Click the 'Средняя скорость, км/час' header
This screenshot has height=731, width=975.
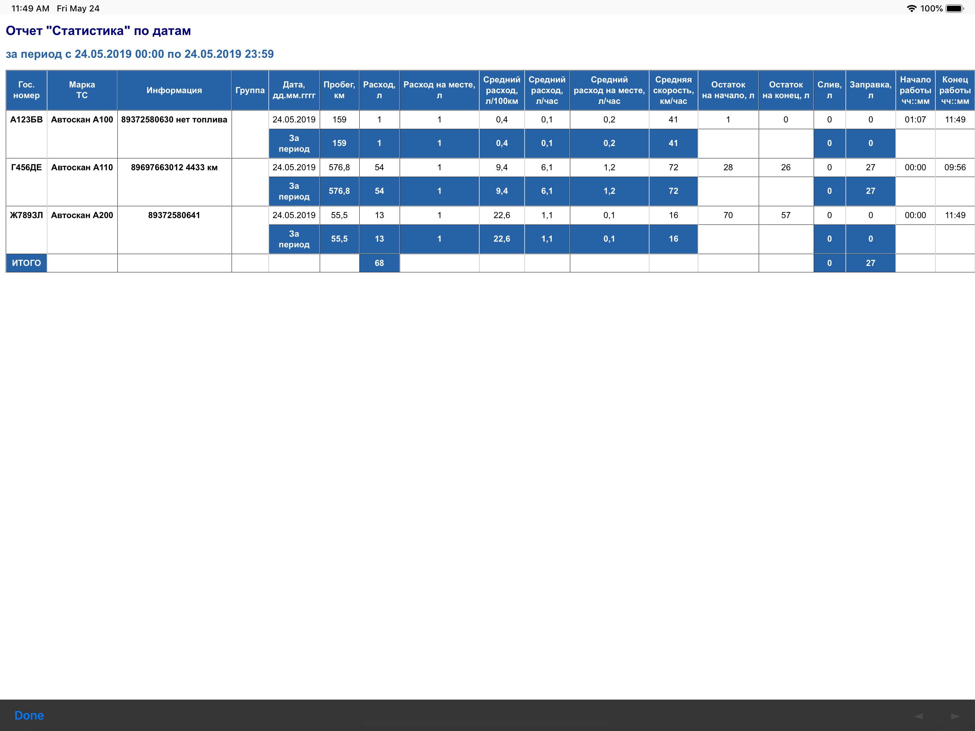coord(673,90)
